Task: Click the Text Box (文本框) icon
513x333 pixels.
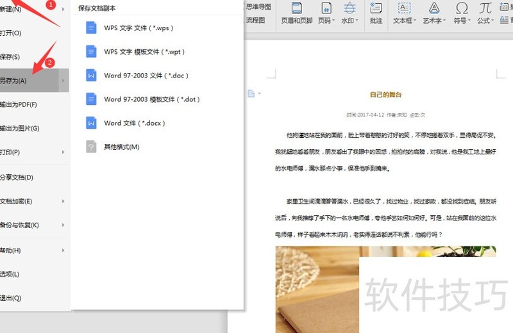Action: (404, 8)
